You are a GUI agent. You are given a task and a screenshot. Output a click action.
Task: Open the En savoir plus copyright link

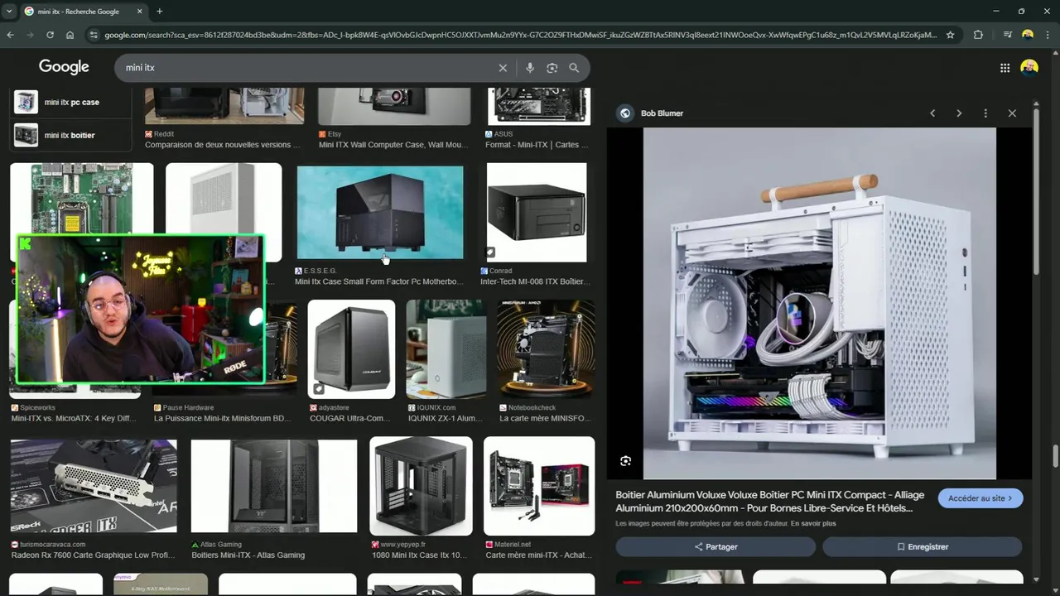point(813,524)
